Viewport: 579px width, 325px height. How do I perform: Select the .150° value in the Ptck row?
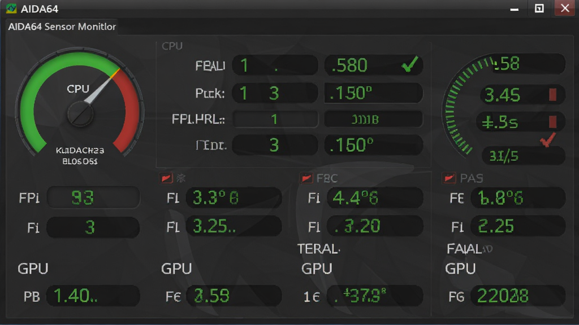(373, 93)
